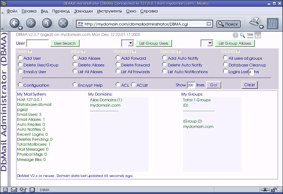This screenshot has height=194, width=283.
Task: Open the Инструменты menu
Action: [109, 11]
